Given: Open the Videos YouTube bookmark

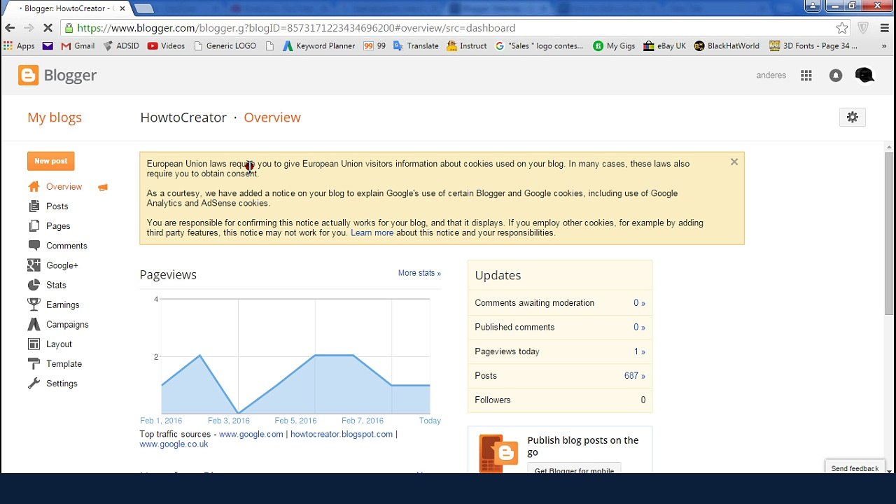Looking at the screenshot, I should tap(166, 46).
